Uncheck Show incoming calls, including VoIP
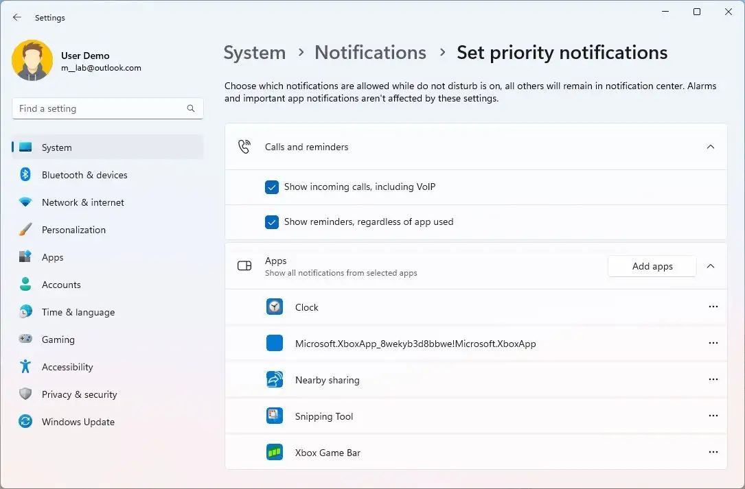This screenshot has width=745, height=489. [x=272, y=187]
